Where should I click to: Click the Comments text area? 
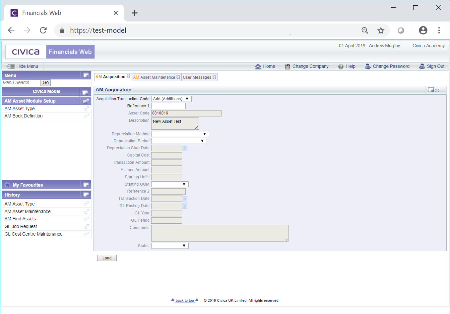tap(220, 233)
